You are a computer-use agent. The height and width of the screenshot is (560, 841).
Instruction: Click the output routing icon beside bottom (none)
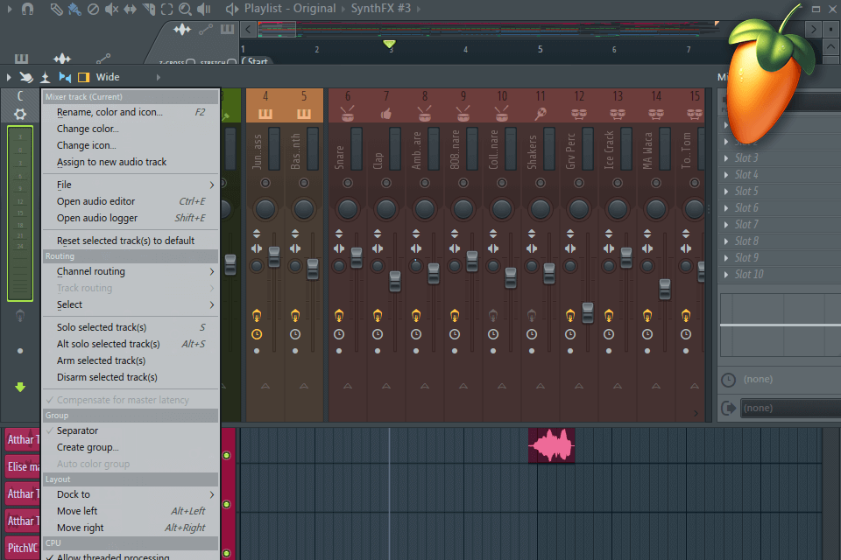click(728, 408)
